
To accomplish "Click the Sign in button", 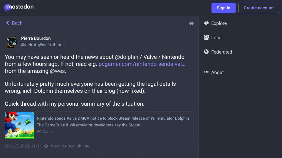I will (x=223, y=8).
